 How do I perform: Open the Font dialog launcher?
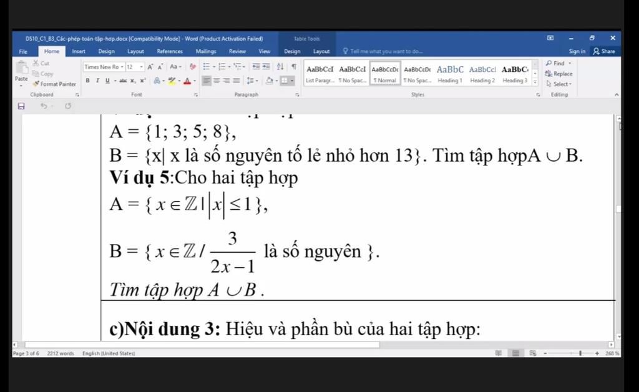click(196, 94)
